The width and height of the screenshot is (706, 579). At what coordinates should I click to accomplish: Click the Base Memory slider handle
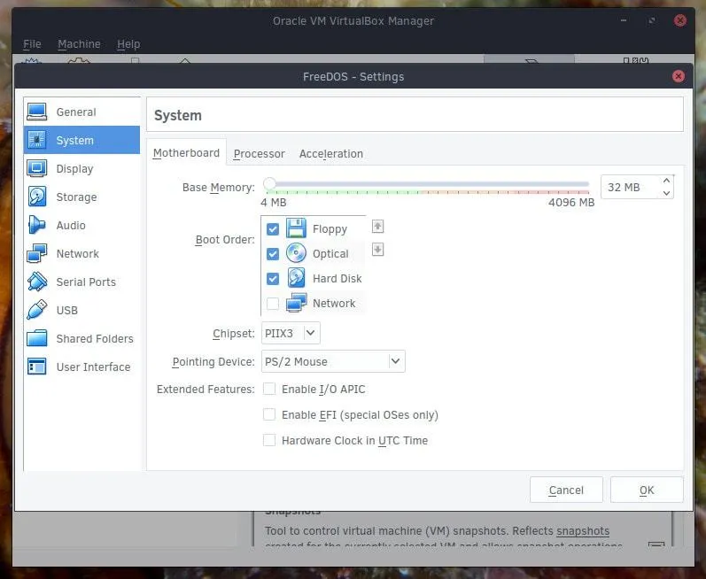point(269,184)
